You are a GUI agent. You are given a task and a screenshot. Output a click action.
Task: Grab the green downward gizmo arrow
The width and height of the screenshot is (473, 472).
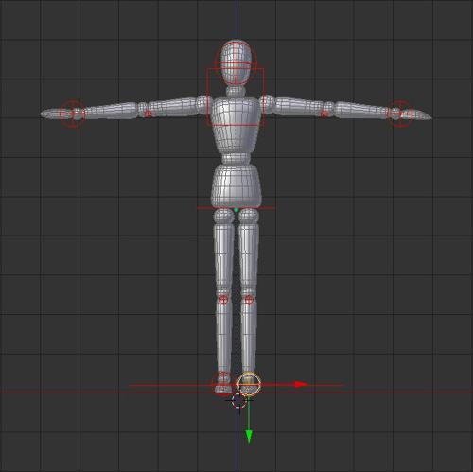(249, 437)
